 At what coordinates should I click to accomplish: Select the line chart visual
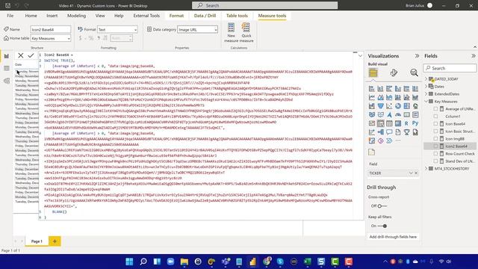tap(372, 98)
